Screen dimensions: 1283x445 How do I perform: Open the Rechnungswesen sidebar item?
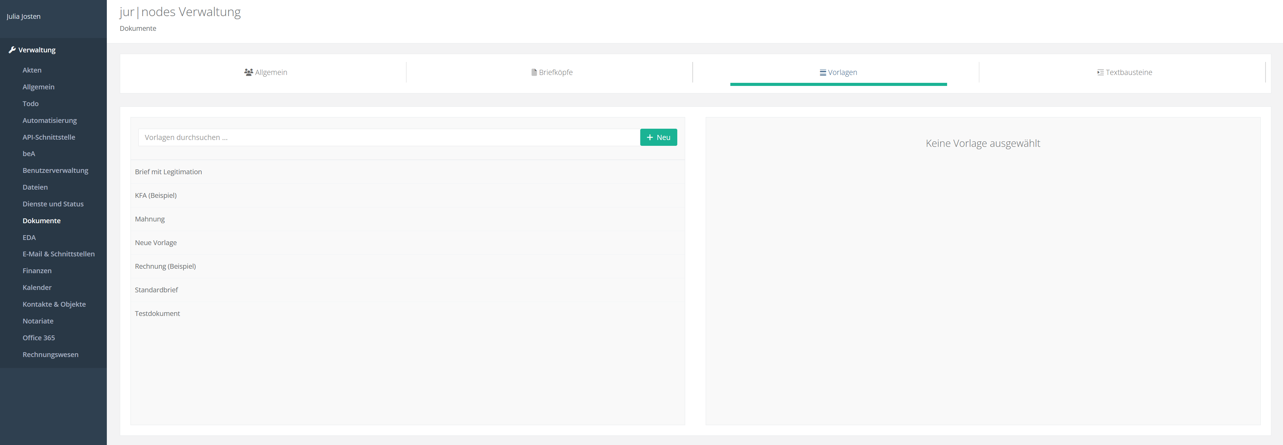[50, 354]
